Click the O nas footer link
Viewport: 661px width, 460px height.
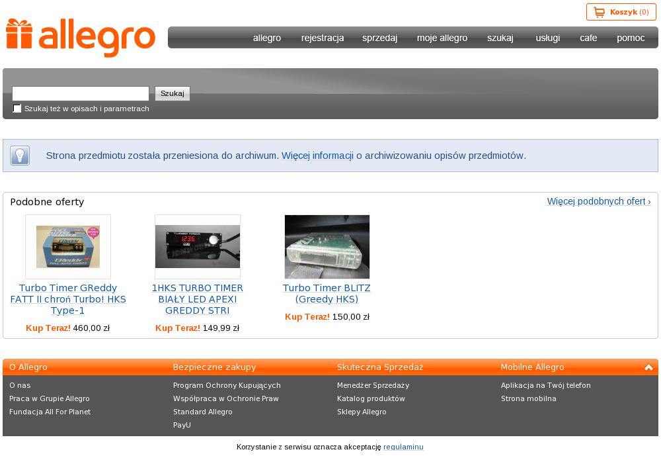click(x=20, y=385)
